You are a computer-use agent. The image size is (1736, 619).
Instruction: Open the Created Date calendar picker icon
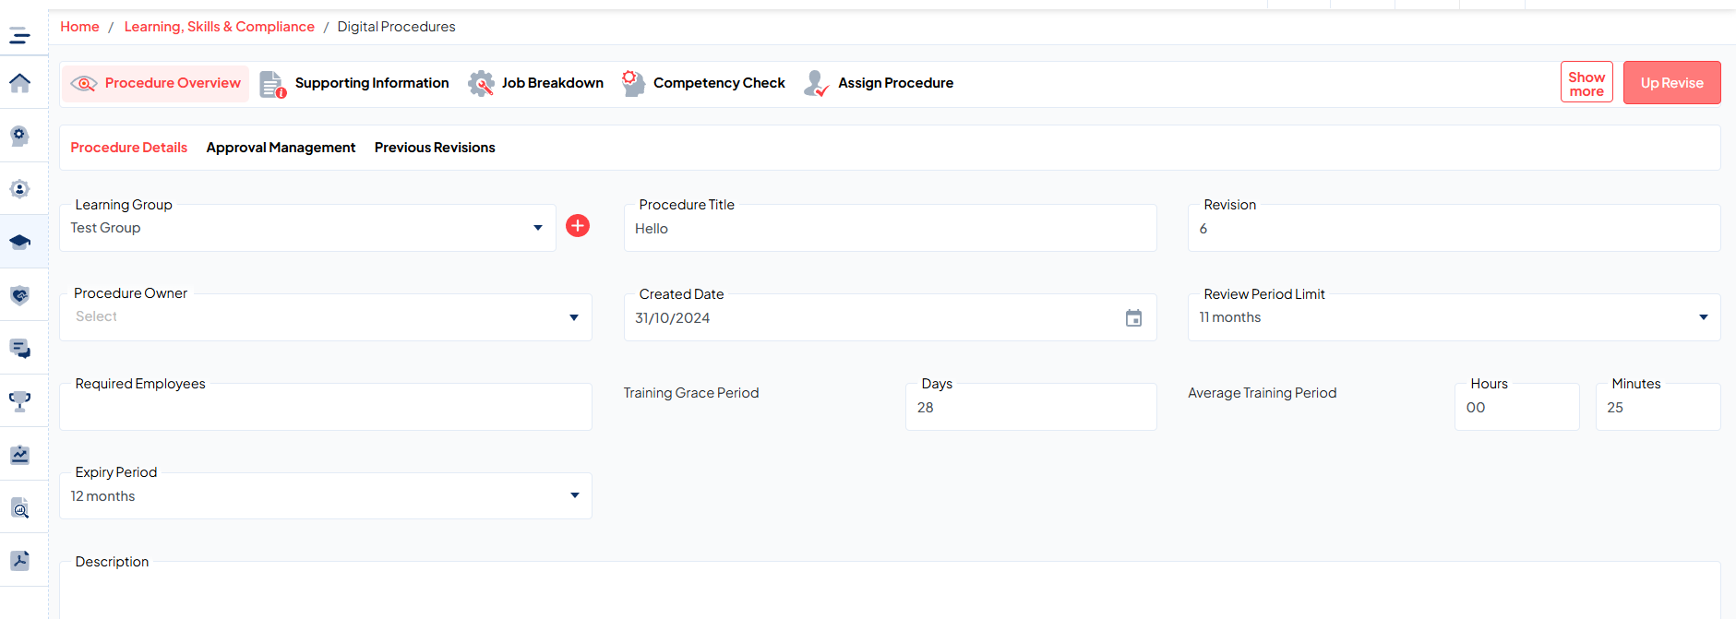[x=1133, y=318]
